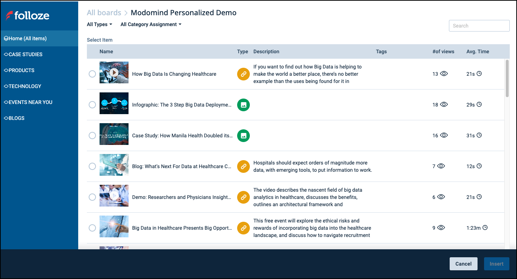Choose the Blog: What's Next For Data radio button

coord(92,166)
